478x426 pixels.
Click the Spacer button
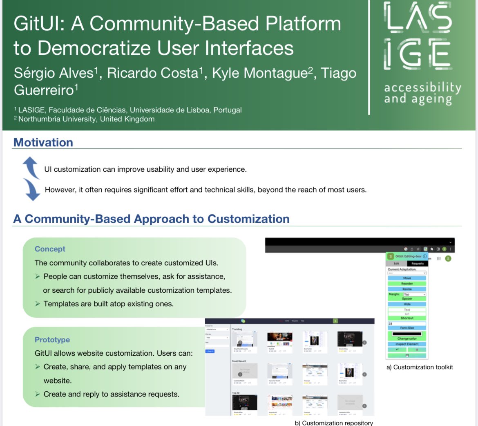tap(407, 299)
